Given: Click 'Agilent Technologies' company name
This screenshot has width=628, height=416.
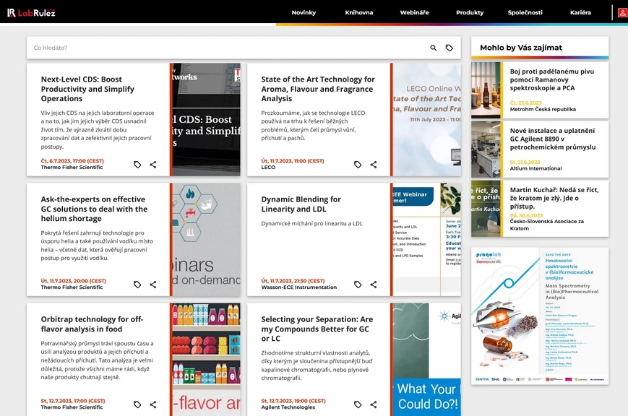Looking at the screenshot, I should pos(288,407).
